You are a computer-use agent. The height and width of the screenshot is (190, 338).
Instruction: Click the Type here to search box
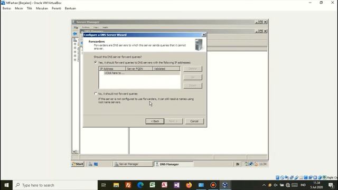(55, 185)
